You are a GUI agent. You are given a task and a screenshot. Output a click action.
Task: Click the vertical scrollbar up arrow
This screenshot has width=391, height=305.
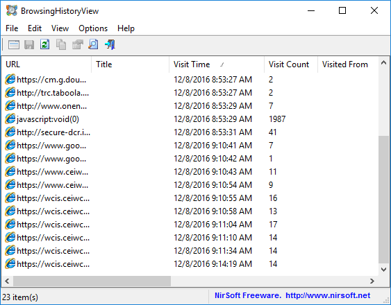coord(384,63)
